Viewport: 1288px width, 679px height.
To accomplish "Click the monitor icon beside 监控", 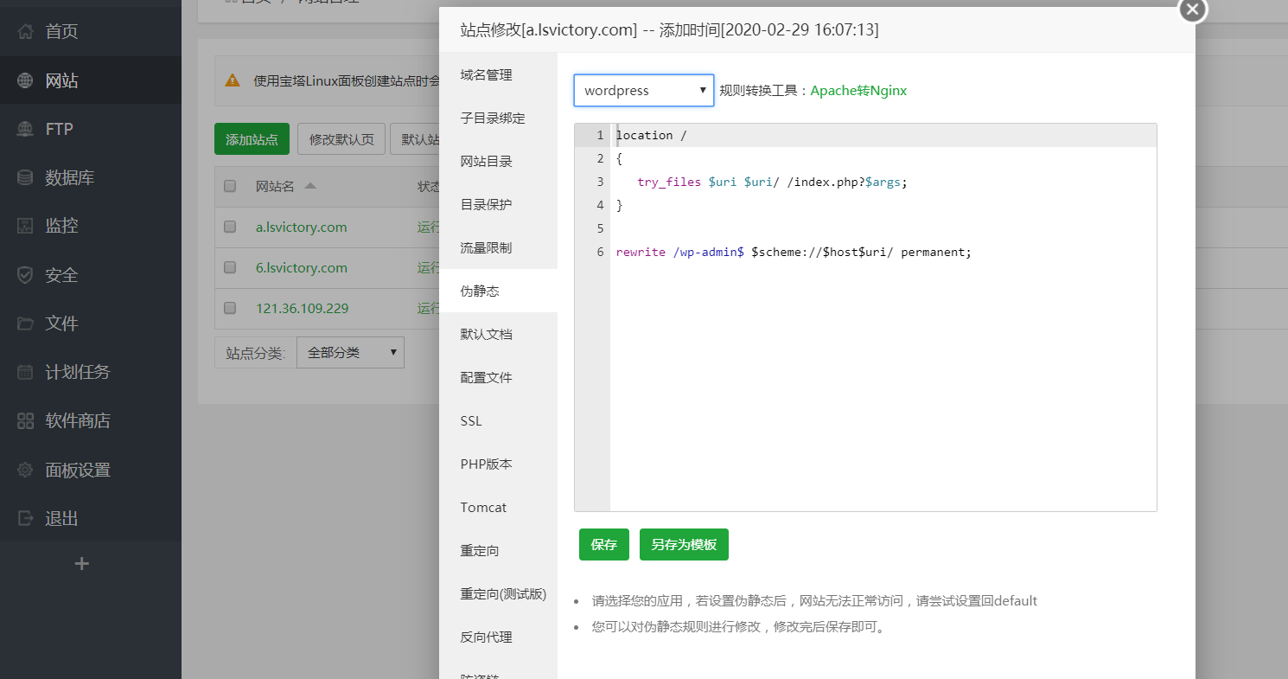I will [26, 226].
